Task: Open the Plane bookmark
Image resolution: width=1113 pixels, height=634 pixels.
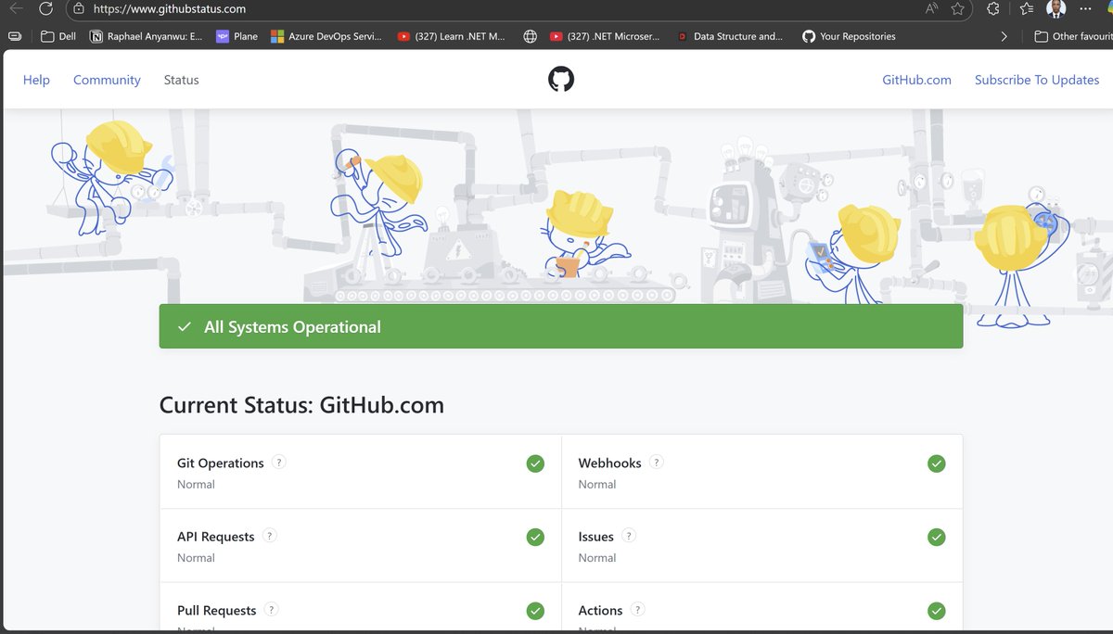Action: coord(237,36)
